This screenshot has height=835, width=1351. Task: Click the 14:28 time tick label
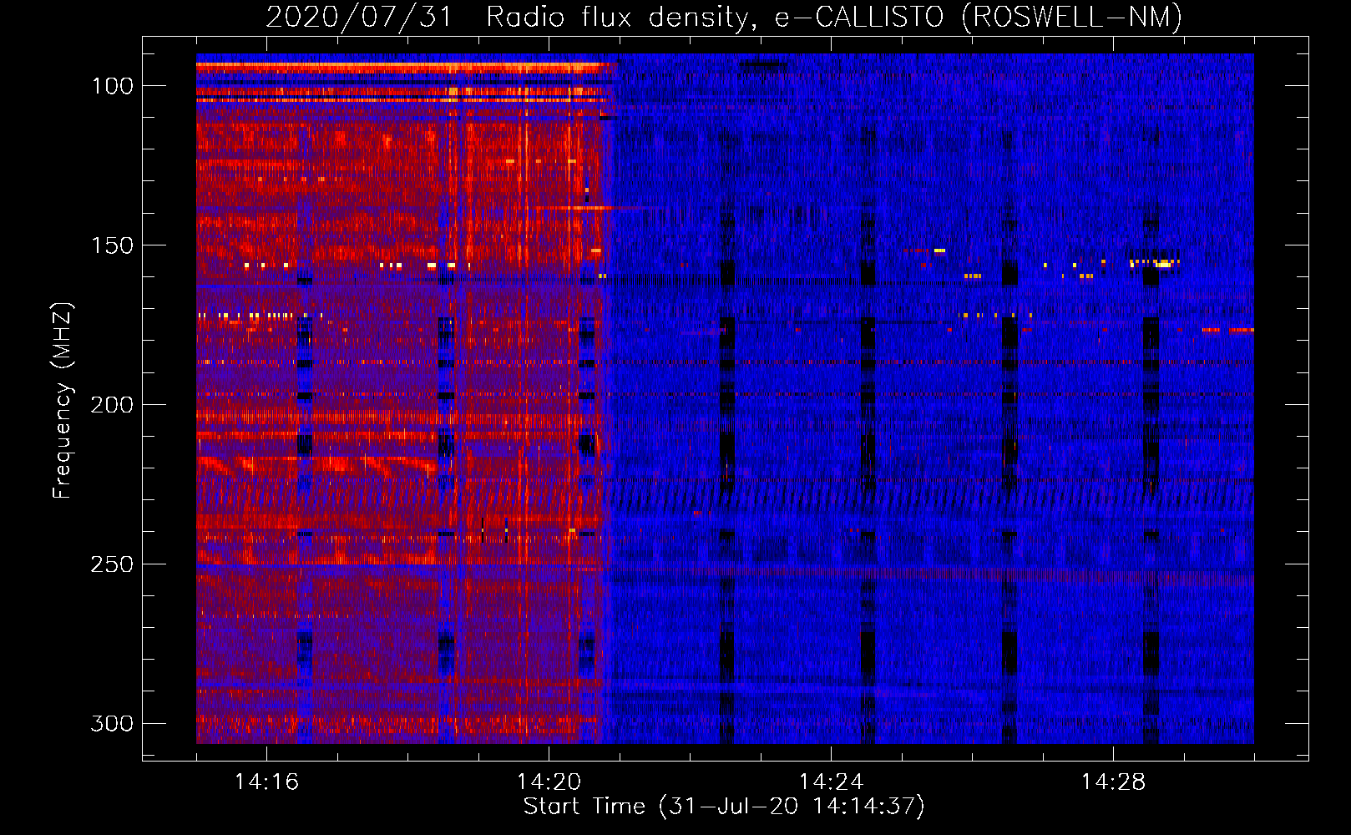(x=1113, y=782)
